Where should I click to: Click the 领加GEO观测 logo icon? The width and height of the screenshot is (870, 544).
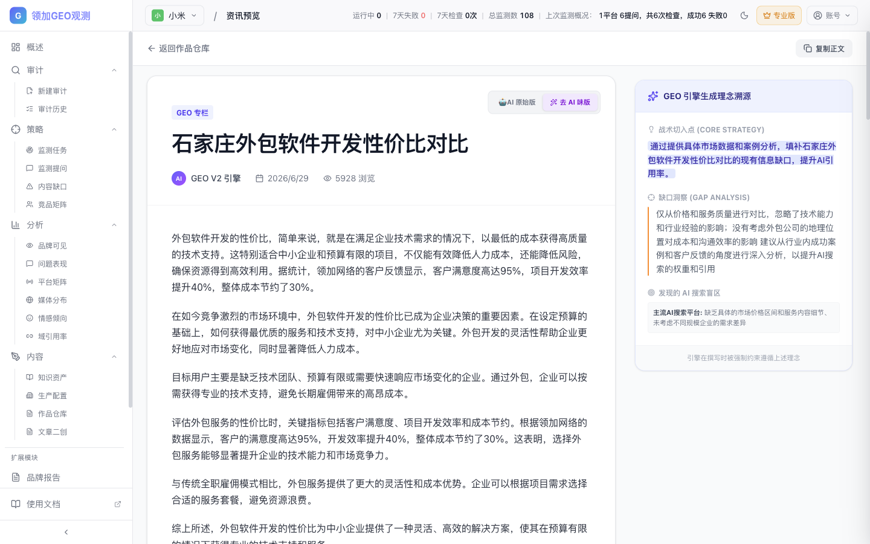click(18, 16)
